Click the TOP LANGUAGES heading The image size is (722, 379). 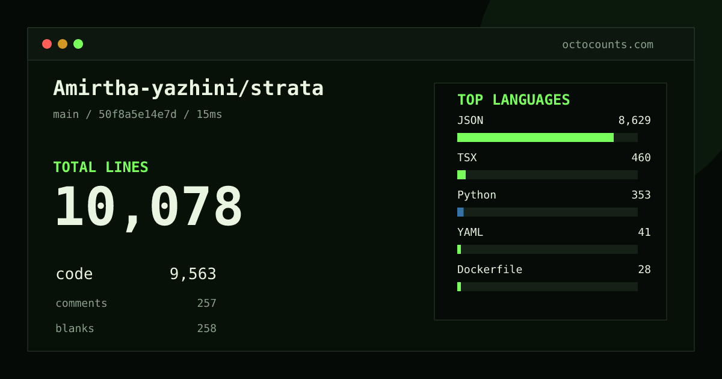[513, 100]
